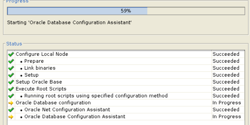250x125 pixels.
Task: Click the green check beside Prepare
Action: point(11,61)
